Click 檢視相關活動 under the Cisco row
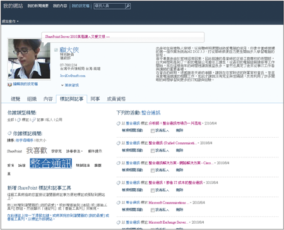Viewport: 284px width, 230px height. [x=133, y=170]
